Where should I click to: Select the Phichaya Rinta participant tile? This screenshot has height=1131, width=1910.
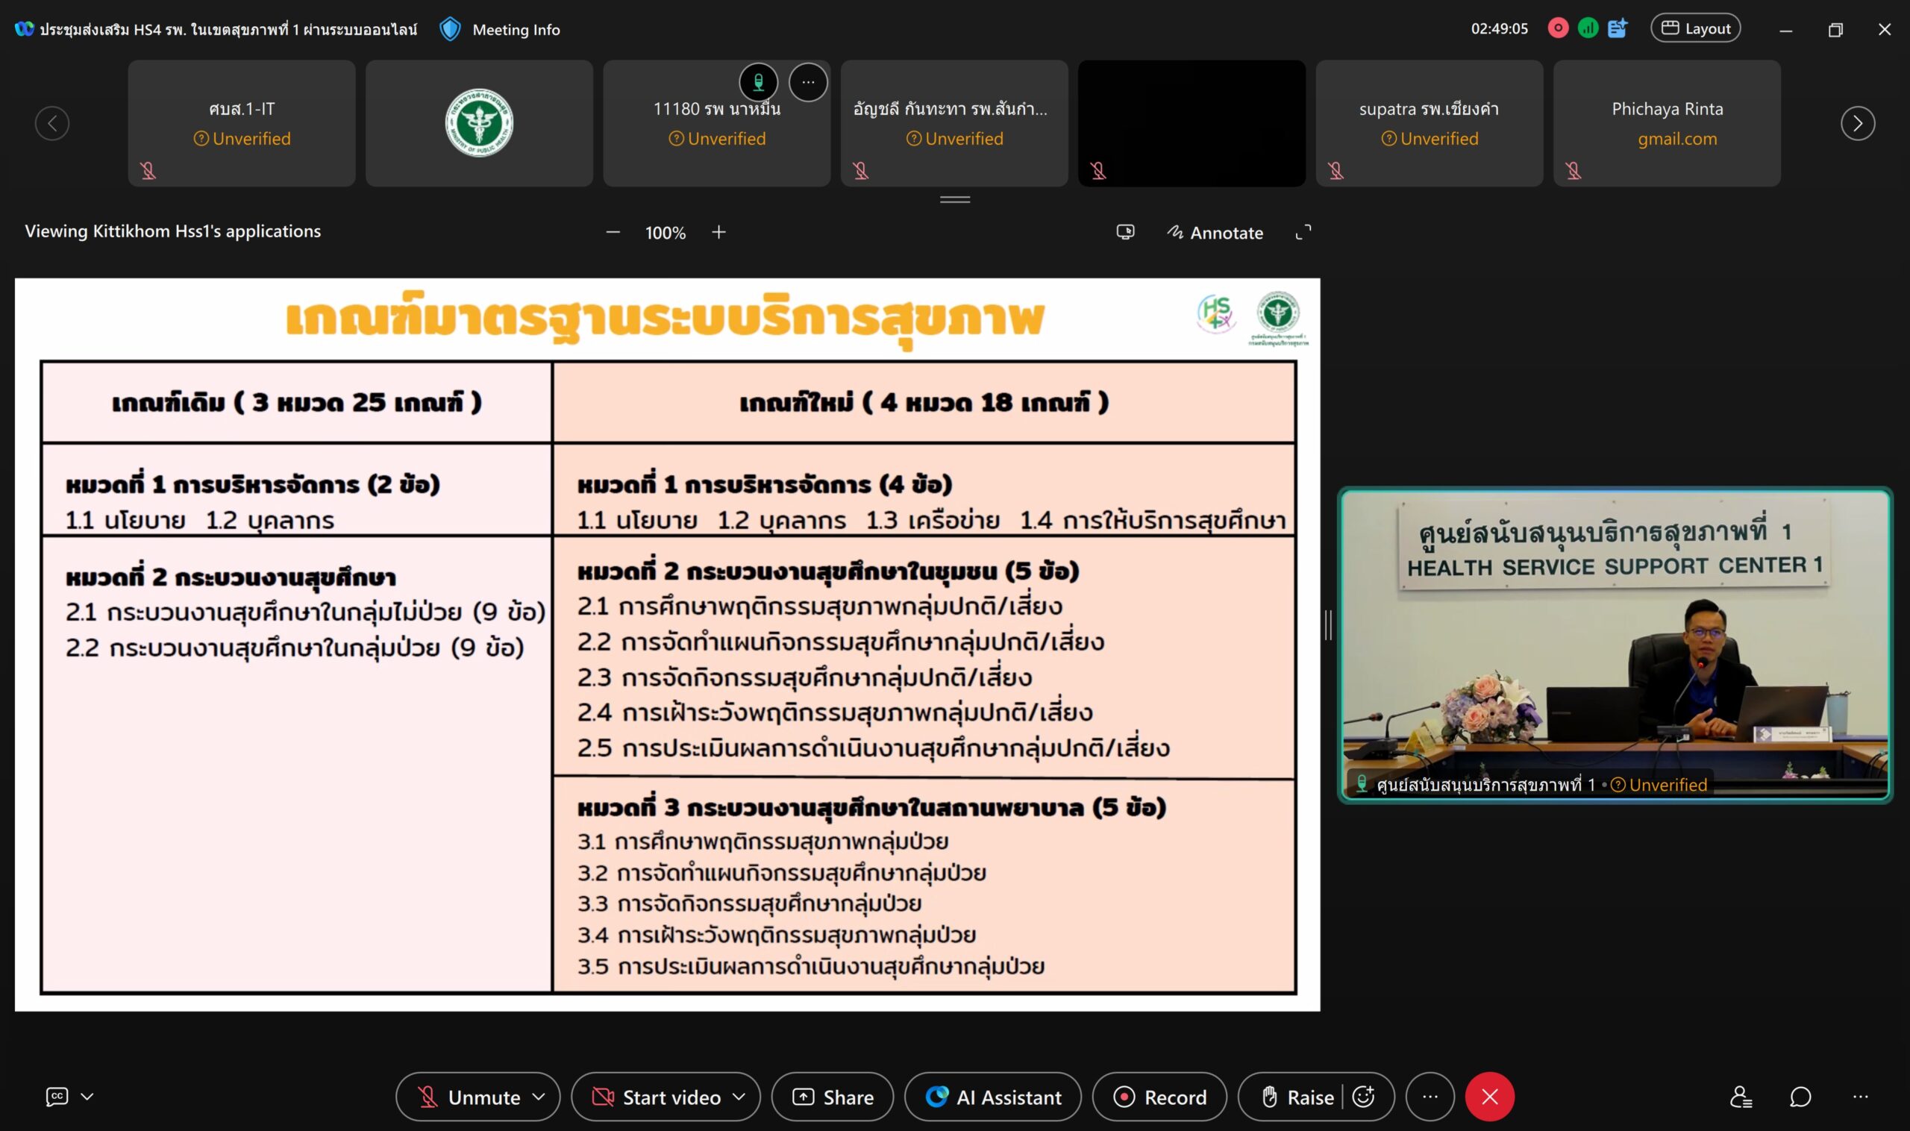(x=1667, y=123)
